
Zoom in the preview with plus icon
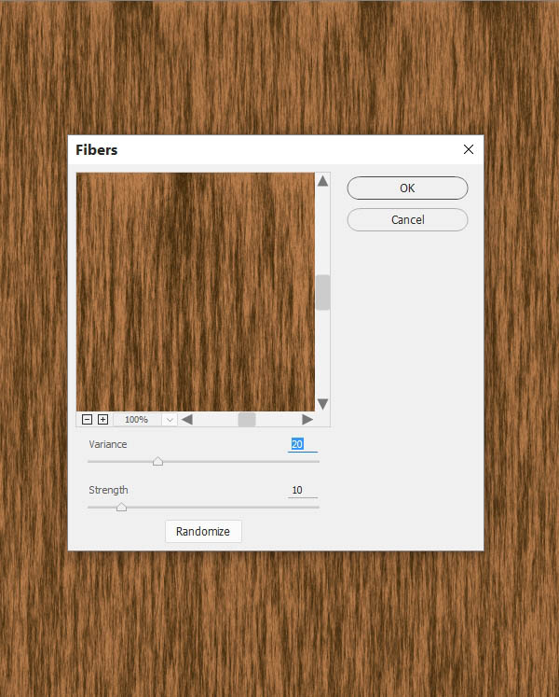[x=102, y=419]
